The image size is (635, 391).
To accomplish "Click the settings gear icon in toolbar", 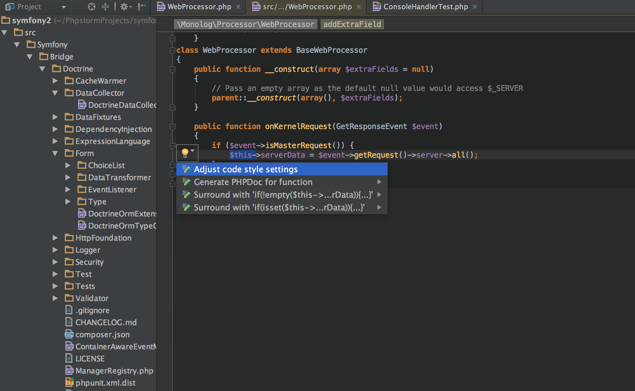I will pos(125,6).
